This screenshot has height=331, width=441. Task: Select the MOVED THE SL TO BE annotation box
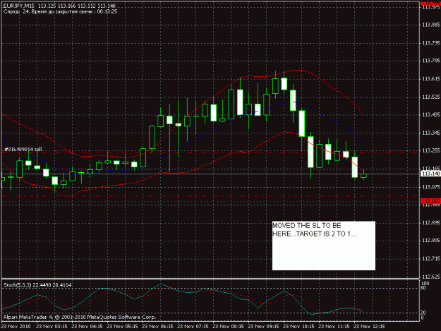pos(324,246)
